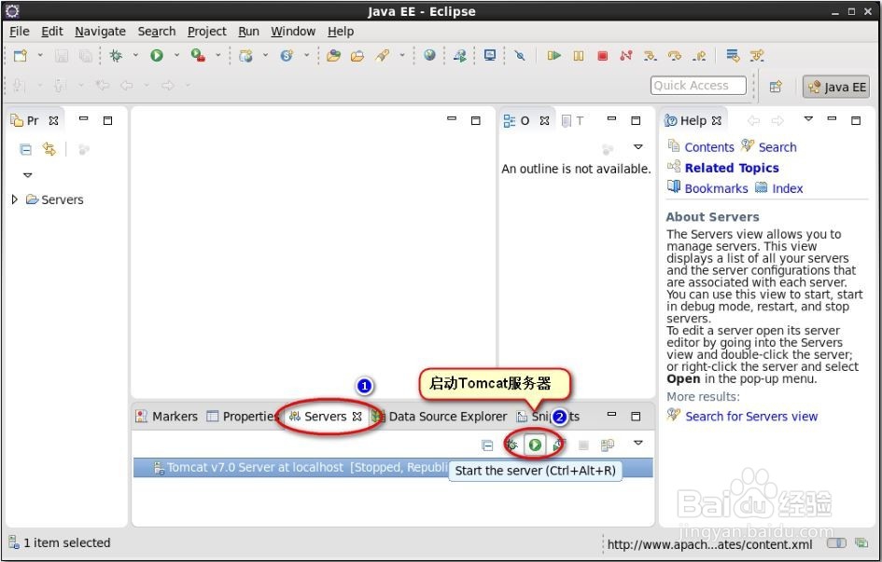Click the Related Topics link
Screen dimensions: 882x562
coord(732,168)
